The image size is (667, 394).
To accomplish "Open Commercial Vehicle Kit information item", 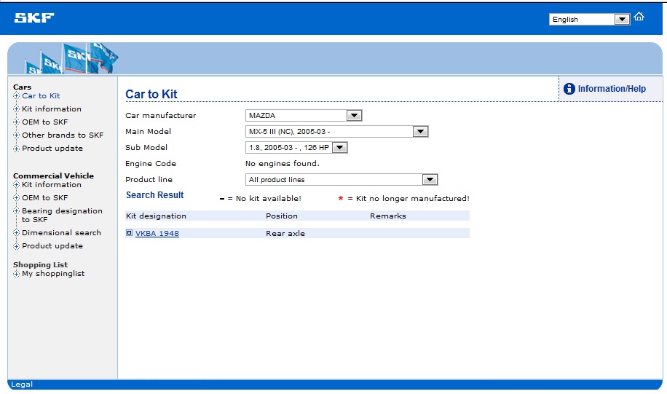I will (52, 185).
